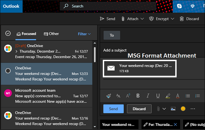
Task: Toggle bulleted list
Action: pyautogui.click(x=187, y=96)
